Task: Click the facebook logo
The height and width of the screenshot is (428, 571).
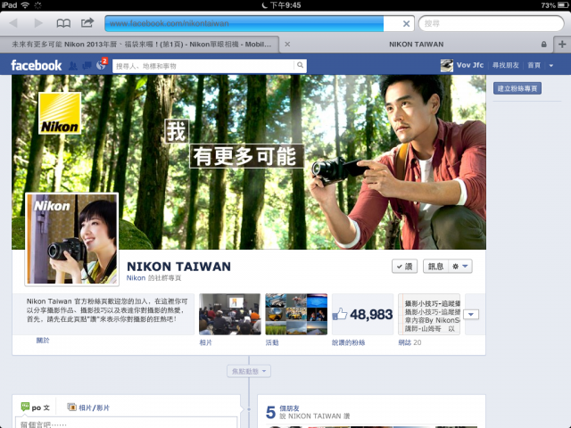Action: pyautogui.click(x=36, y=65)
